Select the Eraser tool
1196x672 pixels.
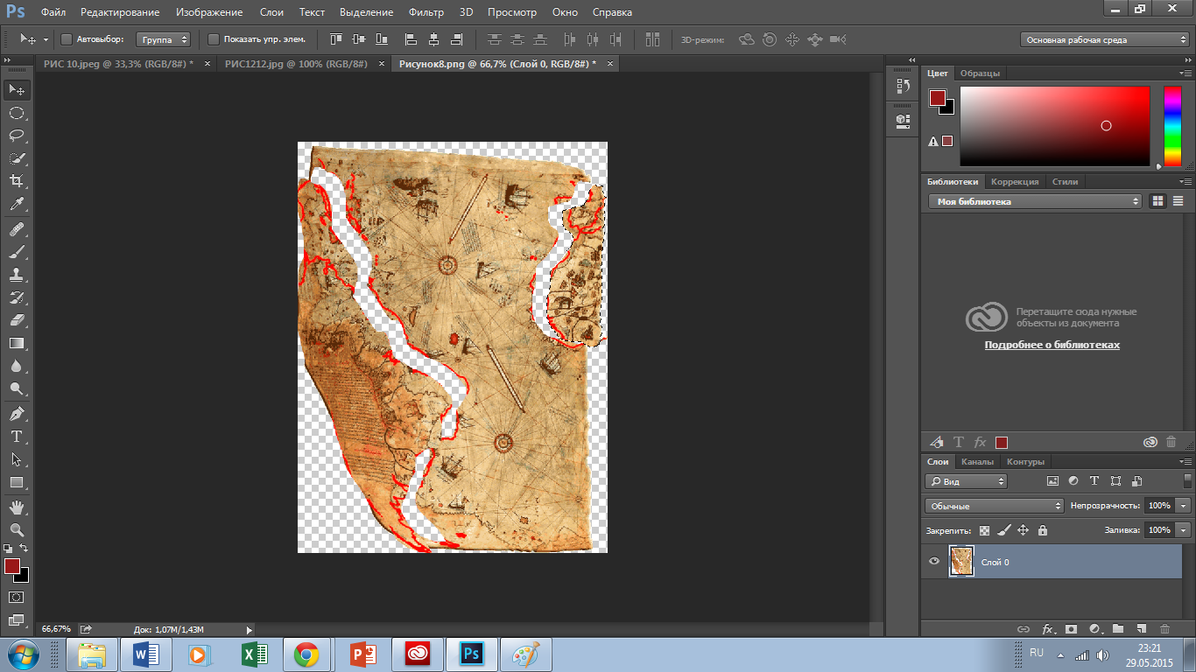point(17,320)
